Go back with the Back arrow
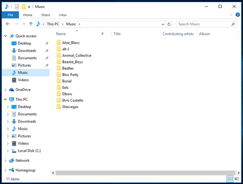The image size is (243, 184). click(8, 24)
